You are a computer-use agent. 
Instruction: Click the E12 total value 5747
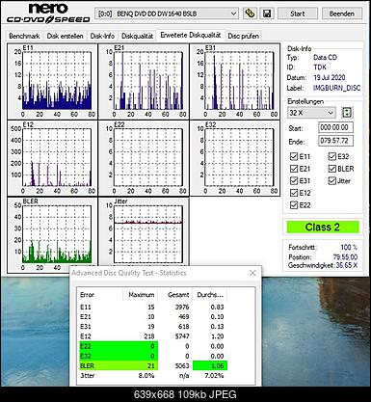point(182,336)
